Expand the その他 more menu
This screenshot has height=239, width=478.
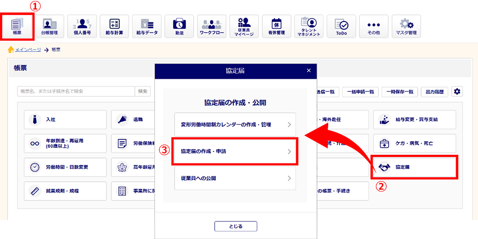pyautogui.click(x=373, y=27)
